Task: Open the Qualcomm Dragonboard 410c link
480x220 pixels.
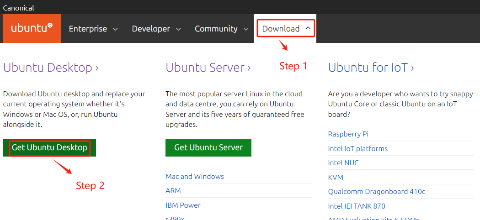Action: tap(377, 192)
